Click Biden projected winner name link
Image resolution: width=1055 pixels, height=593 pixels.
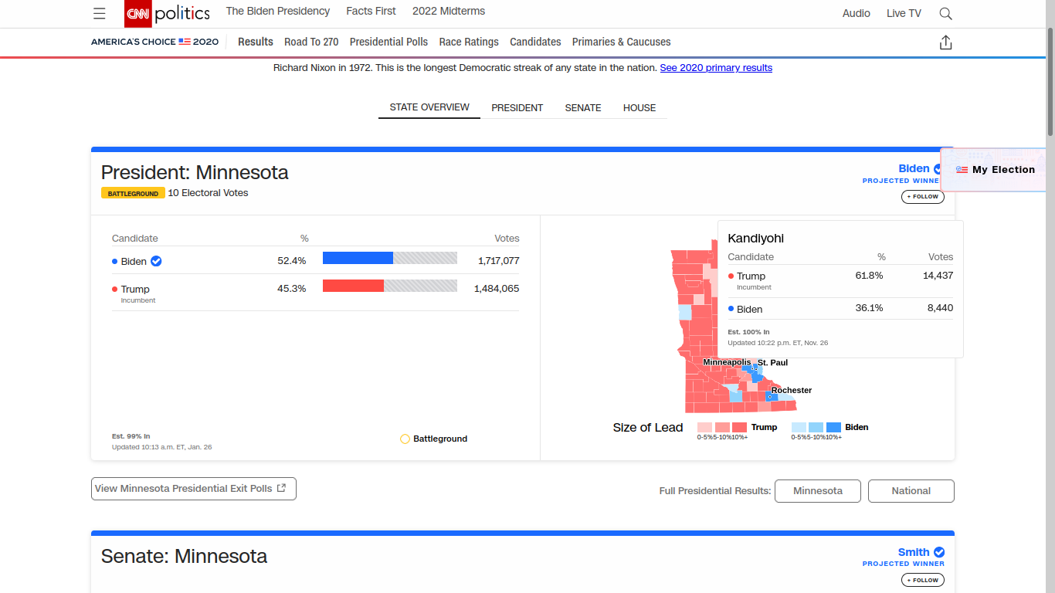tap(914, 168)
